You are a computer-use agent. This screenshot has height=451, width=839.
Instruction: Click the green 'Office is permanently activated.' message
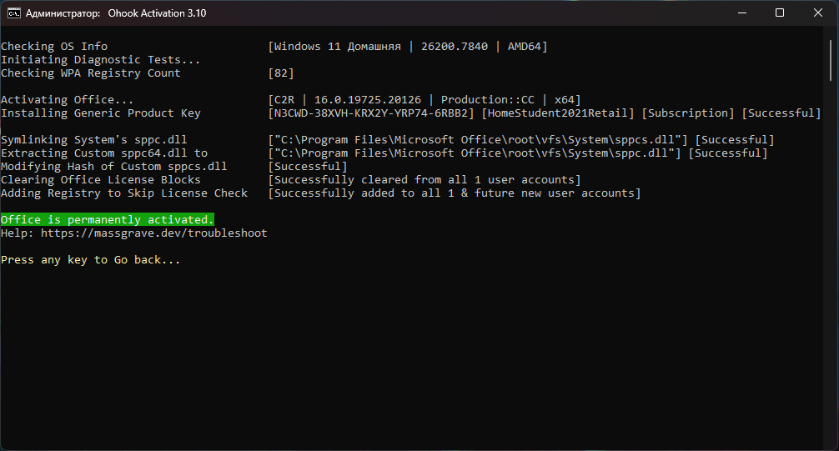coord(107,219)
